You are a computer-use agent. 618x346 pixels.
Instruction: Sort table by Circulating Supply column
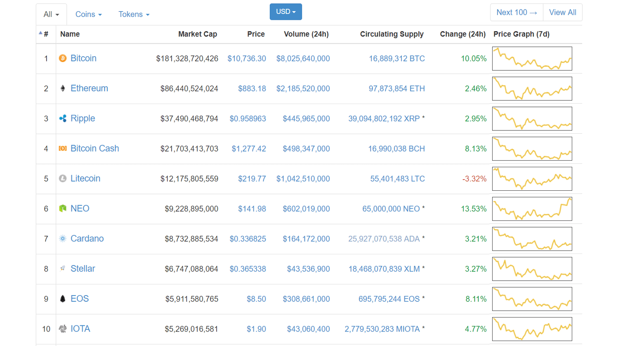[x=392, y=34]
